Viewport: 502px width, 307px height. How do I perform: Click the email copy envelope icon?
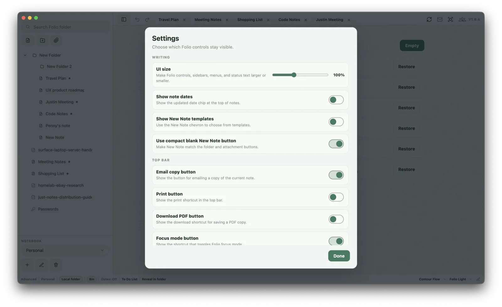pyautogui.click(x=440, y=19)
